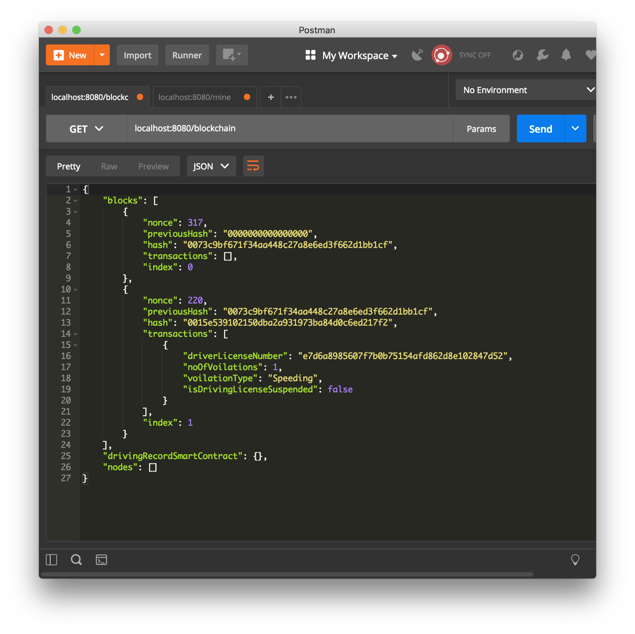Open the Find search icon
The height and width of the screenshot is (634, 635).
click(x=76, y=560)
